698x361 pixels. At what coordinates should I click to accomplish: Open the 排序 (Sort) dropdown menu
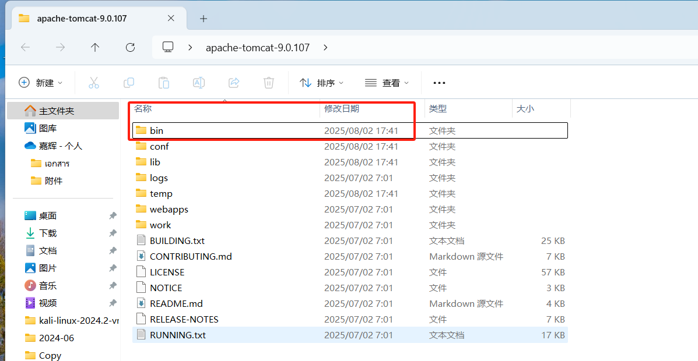coord(321,83)
